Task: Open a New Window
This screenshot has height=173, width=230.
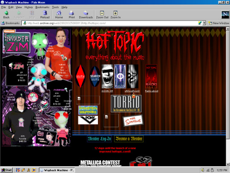Action: (x=218, y=23)
